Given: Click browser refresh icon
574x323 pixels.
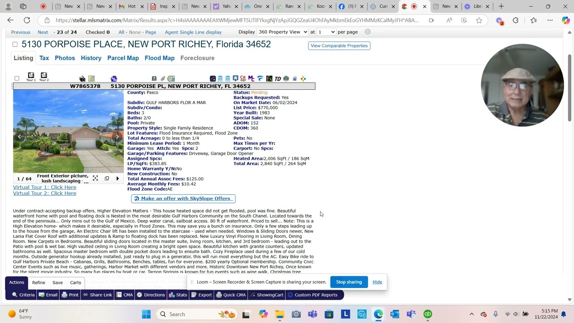Looking at the screenshot, I should click(x=27, y=20).
